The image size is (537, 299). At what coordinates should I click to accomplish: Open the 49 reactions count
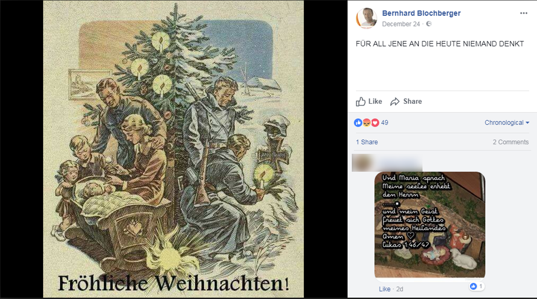385,122
